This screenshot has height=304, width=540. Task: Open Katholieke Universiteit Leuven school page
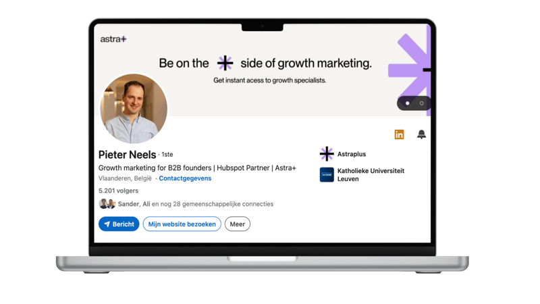point(371,174)
